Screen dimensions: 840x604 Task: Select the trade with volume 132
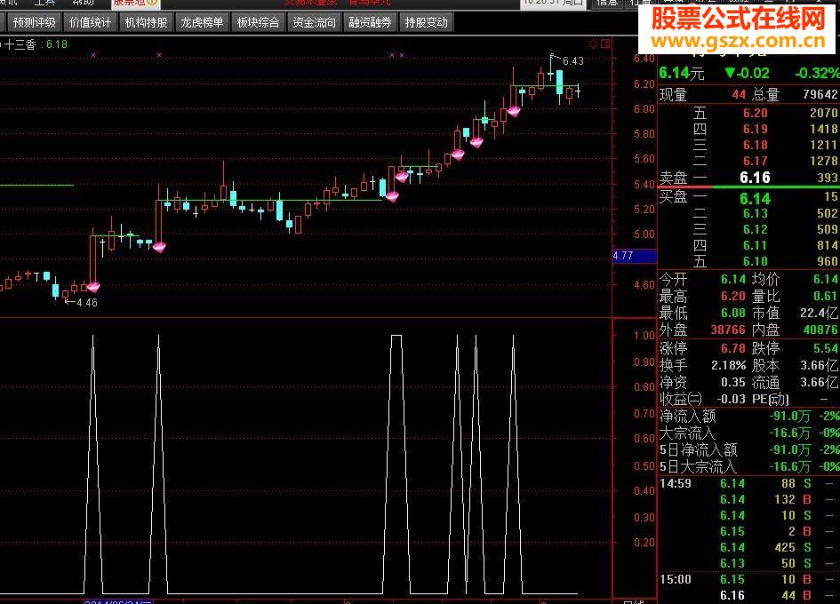point(748,499)
